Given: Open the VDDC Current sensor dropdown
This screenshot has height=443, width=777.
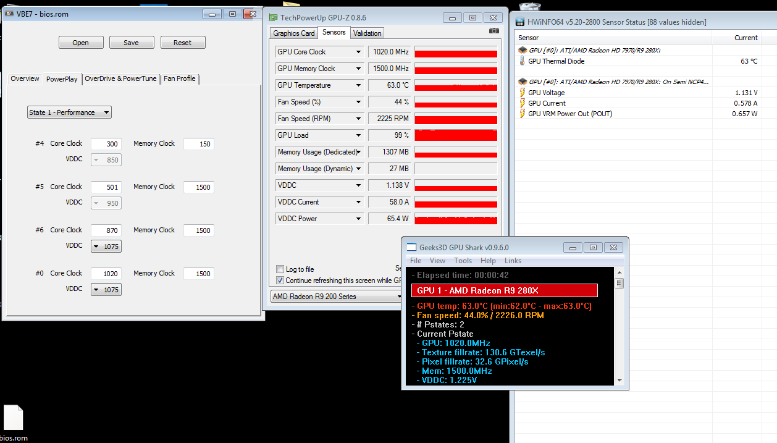Looking at the screenshot, I should click(x=358, y=202).
